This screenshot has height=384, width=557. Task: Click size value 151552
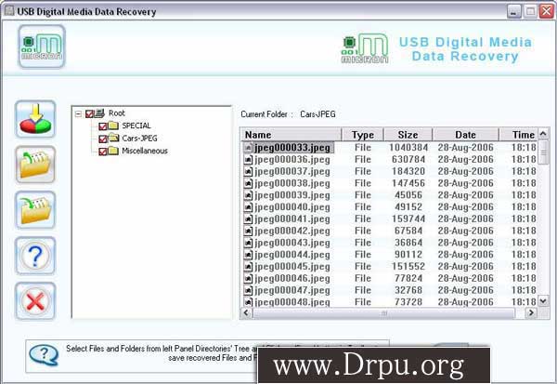408,267
